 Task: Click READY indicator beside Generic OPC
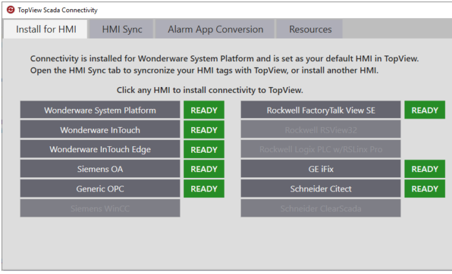point(204,188)
